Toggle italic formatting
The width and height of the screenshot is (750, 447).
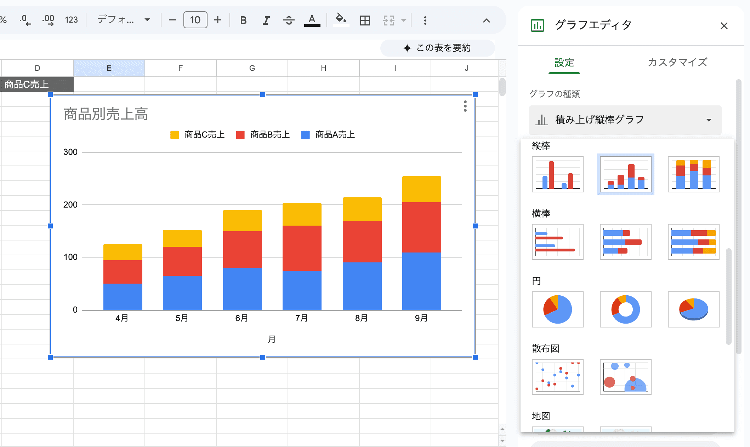point(266,20)
